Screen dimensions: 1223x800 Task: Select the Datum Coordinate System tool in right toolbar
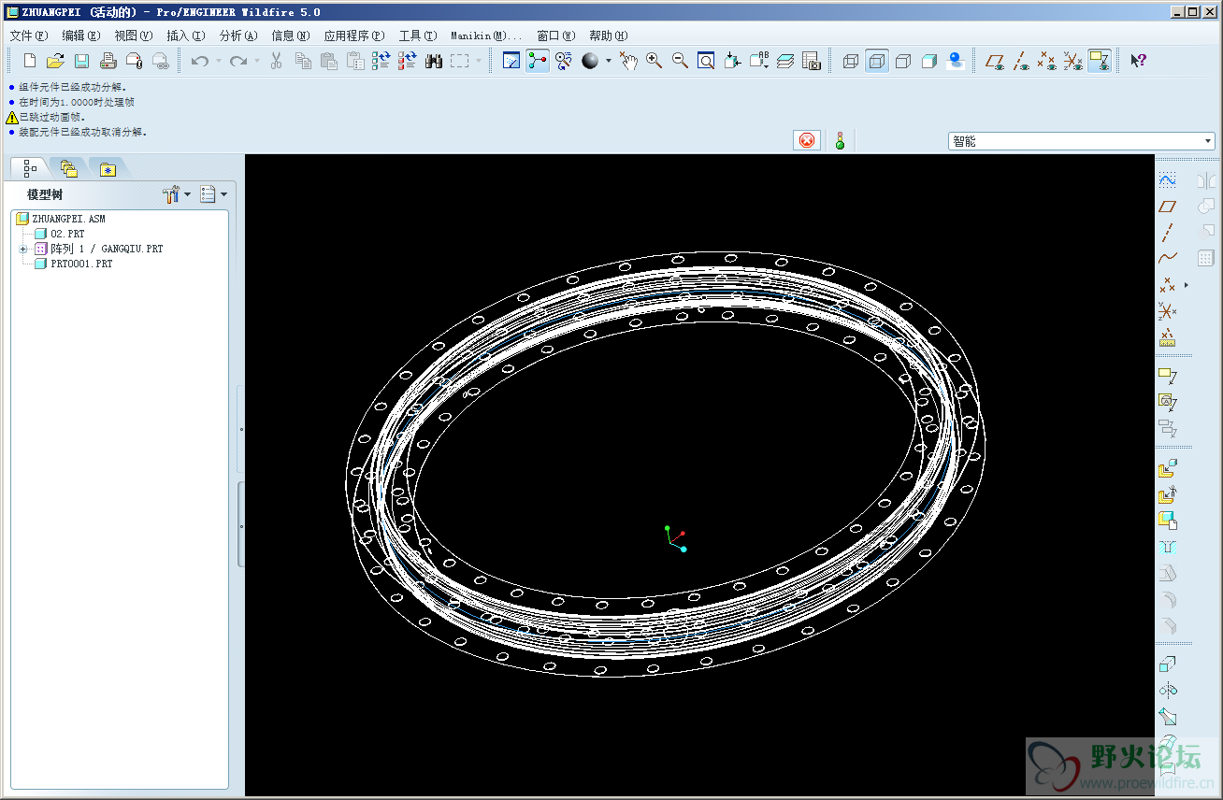tap(1167, 310)
